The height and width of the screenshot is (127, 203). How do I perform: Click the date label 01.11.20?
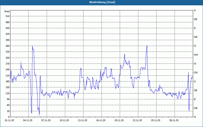point(9,120)
